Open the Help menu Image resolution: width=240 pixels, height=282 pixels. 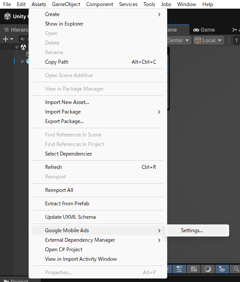208,4
